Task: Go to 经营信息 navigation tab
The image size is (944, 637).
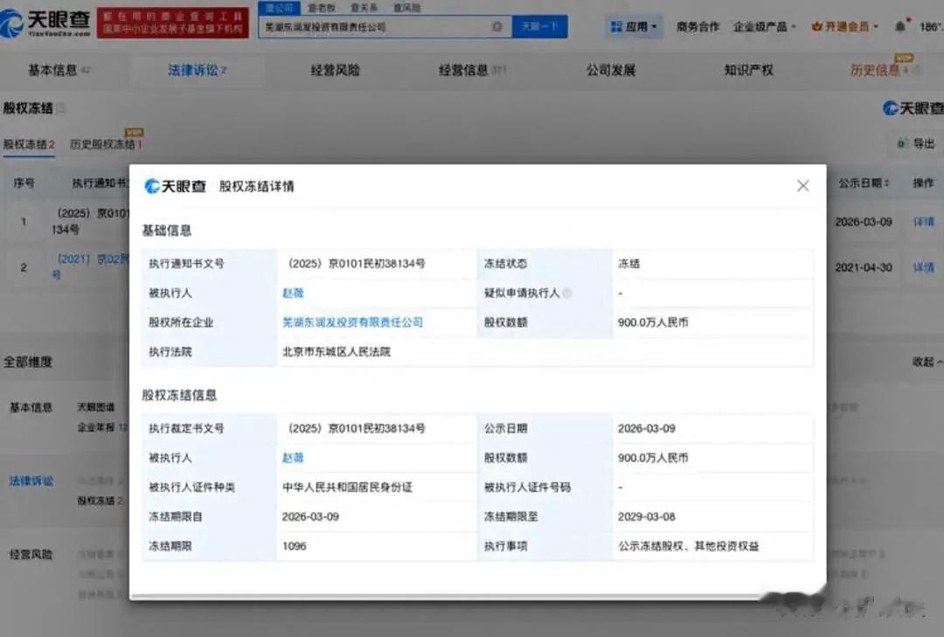Action: (x=472, y=71)
